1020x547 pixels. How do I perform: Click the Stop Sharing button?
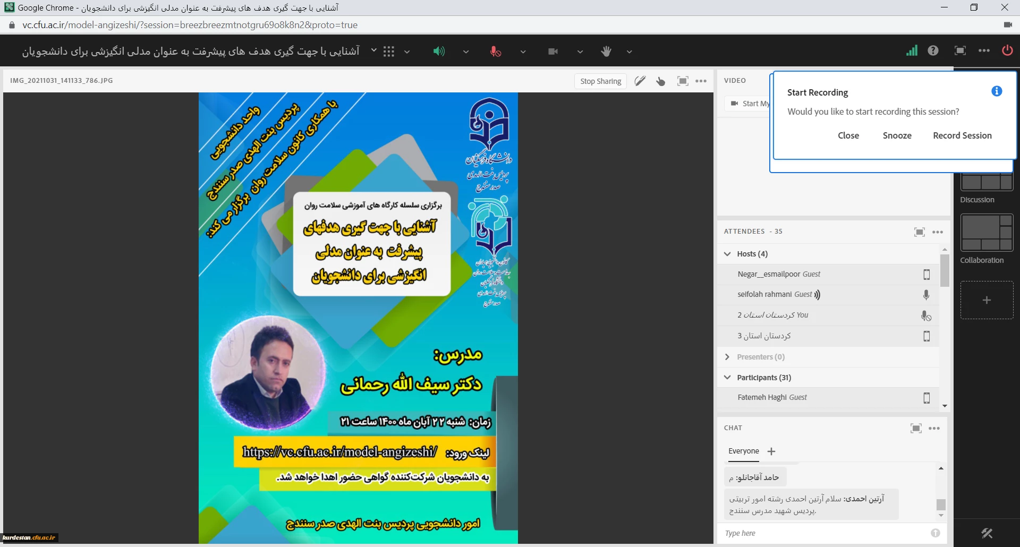pyautogui.click(x=600, y=81)
